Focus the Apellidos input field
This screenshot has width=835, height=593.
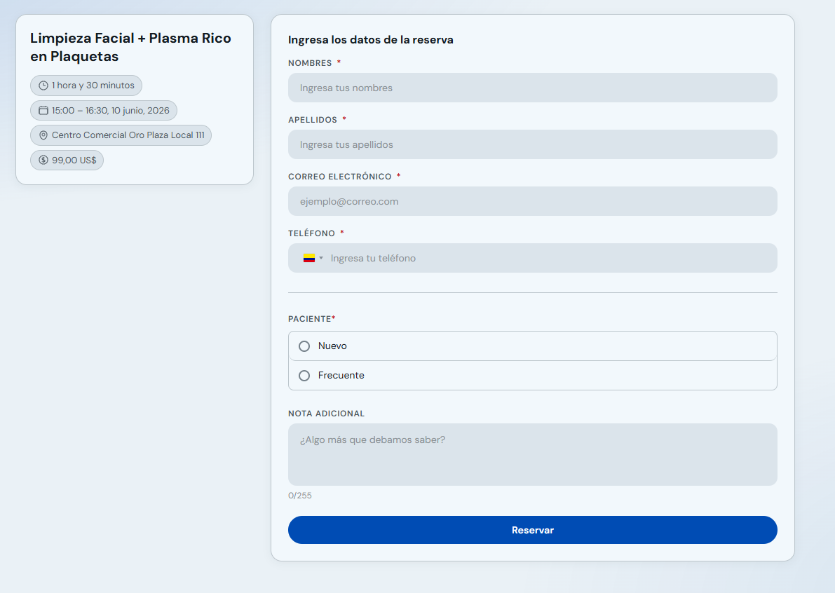[x=533, y=144]
